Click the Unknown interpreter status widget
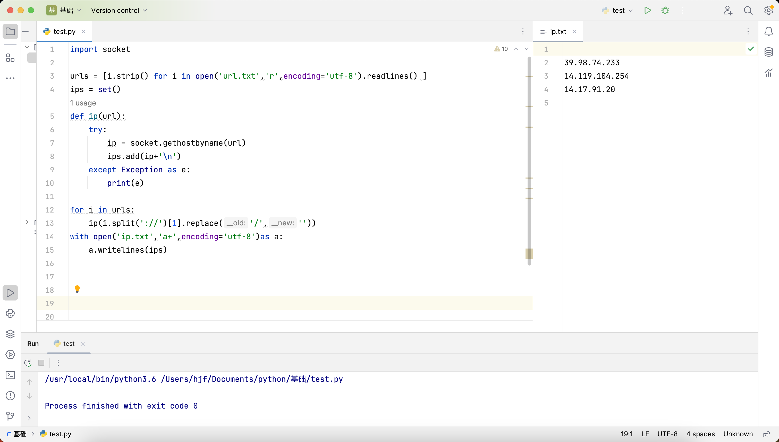Screen dimensions: 779x442 738,434
